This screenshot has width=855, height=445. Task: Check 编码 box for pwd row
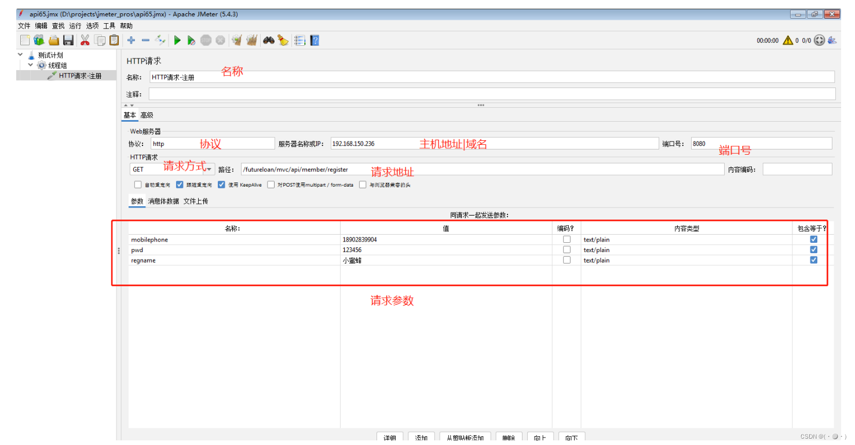tap(567, 250)
